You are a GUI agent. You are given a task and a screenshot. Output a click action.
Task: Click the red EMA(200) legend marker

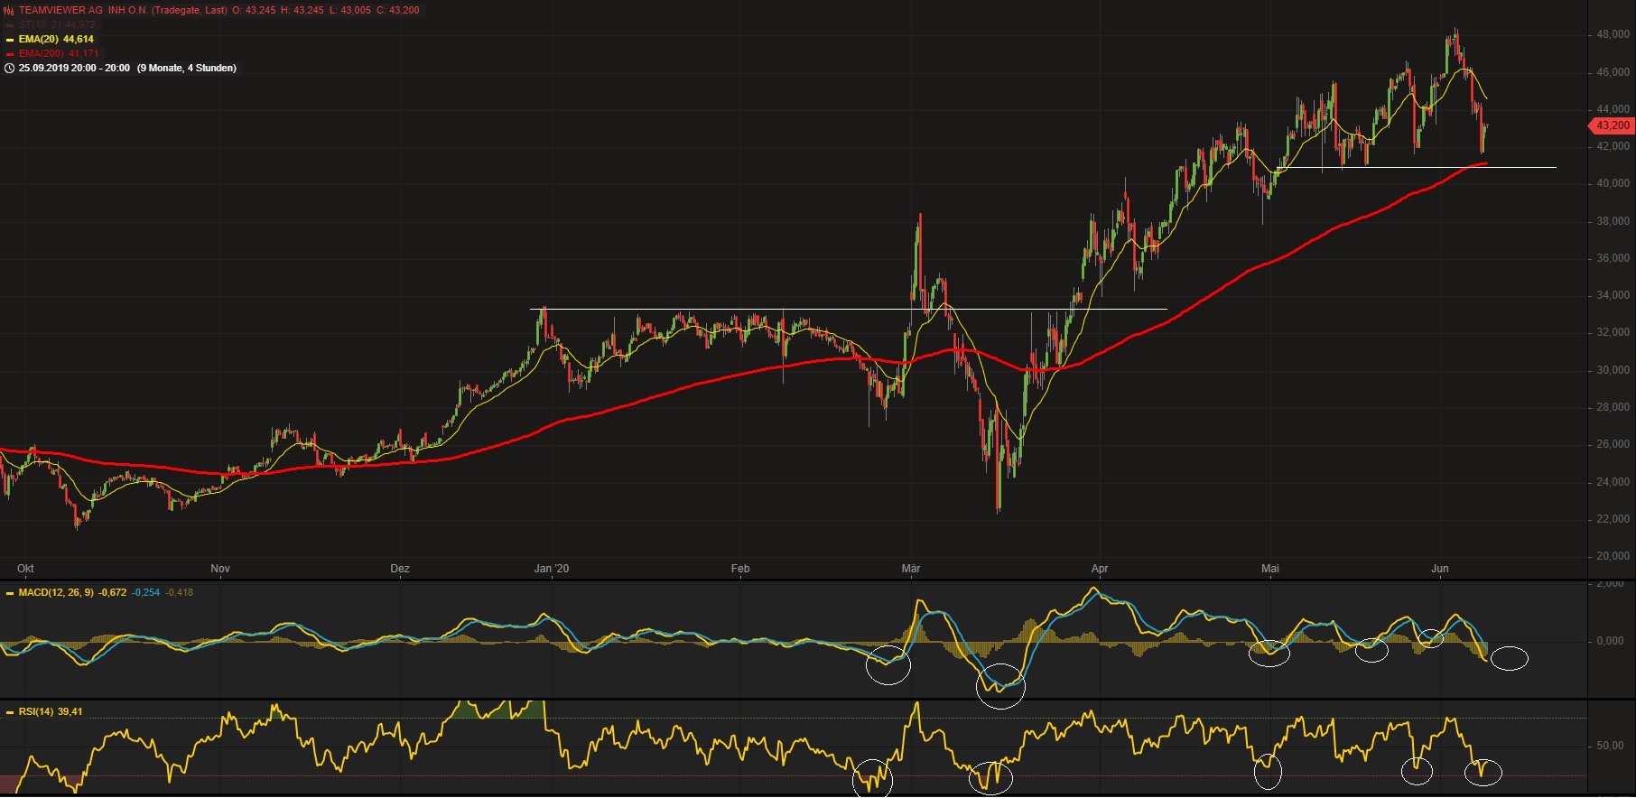click(x=10, y=54)
